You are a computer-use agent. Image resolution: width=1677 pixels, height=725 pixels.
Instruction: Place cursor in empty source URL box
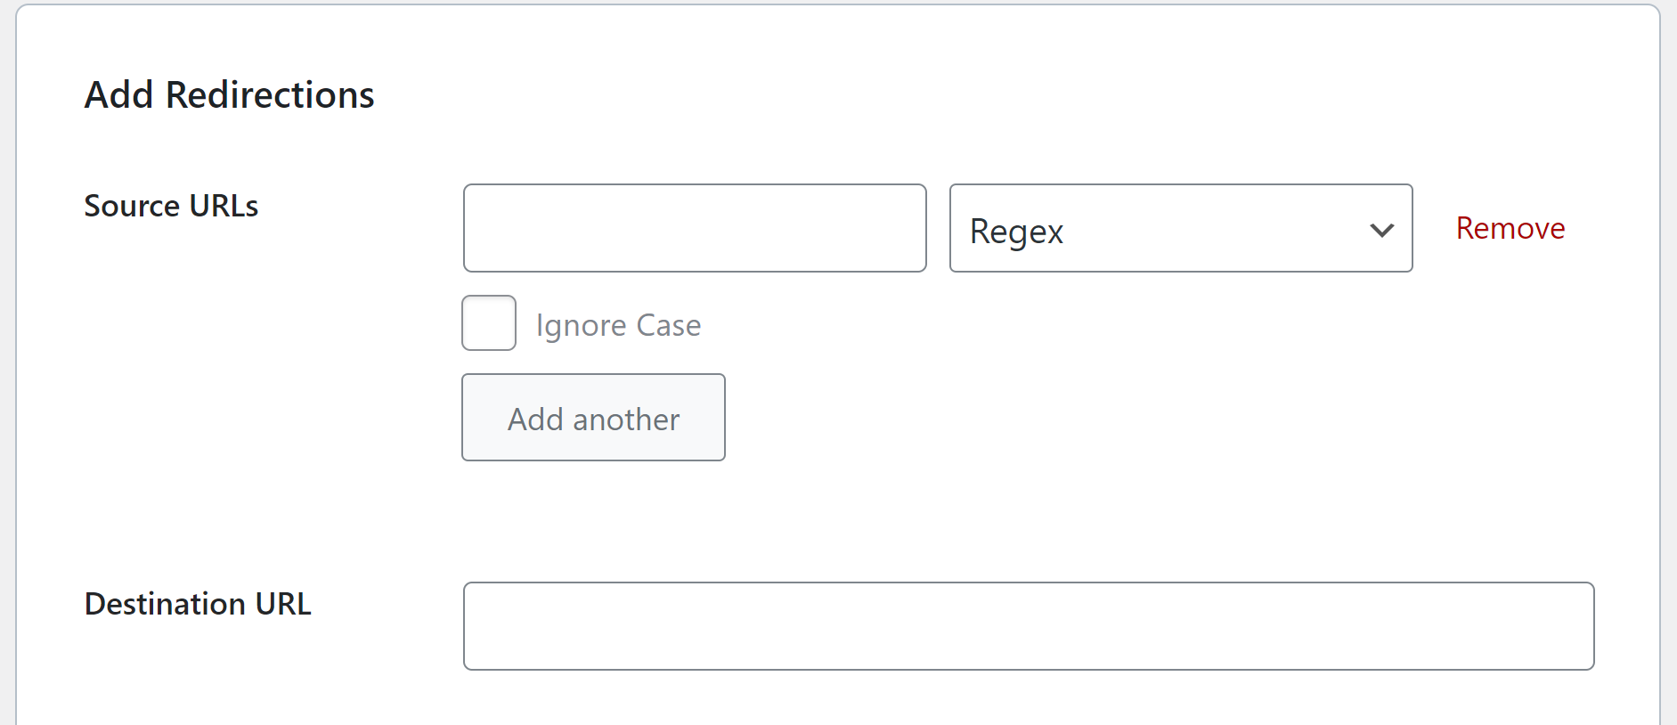(695, 228)
